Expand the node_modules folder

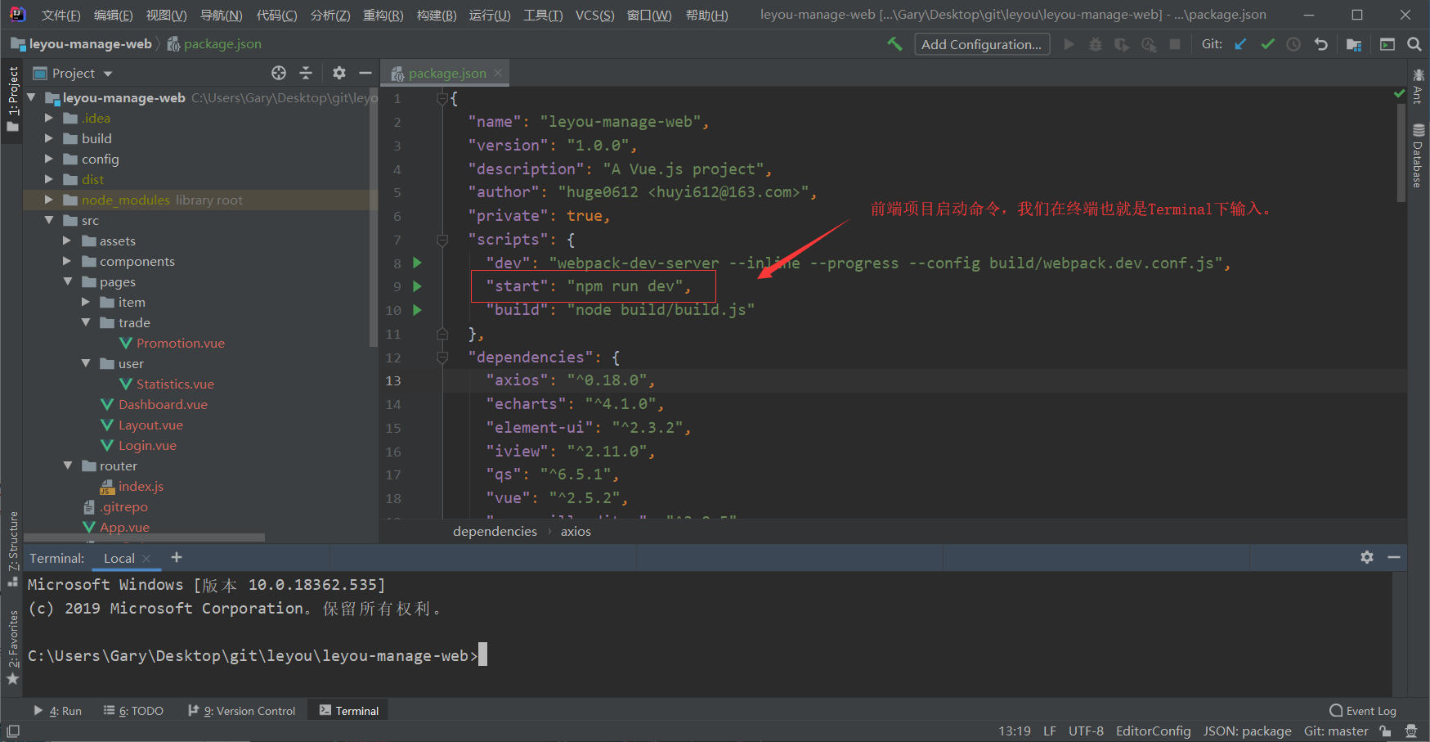(x=49, y=200)
